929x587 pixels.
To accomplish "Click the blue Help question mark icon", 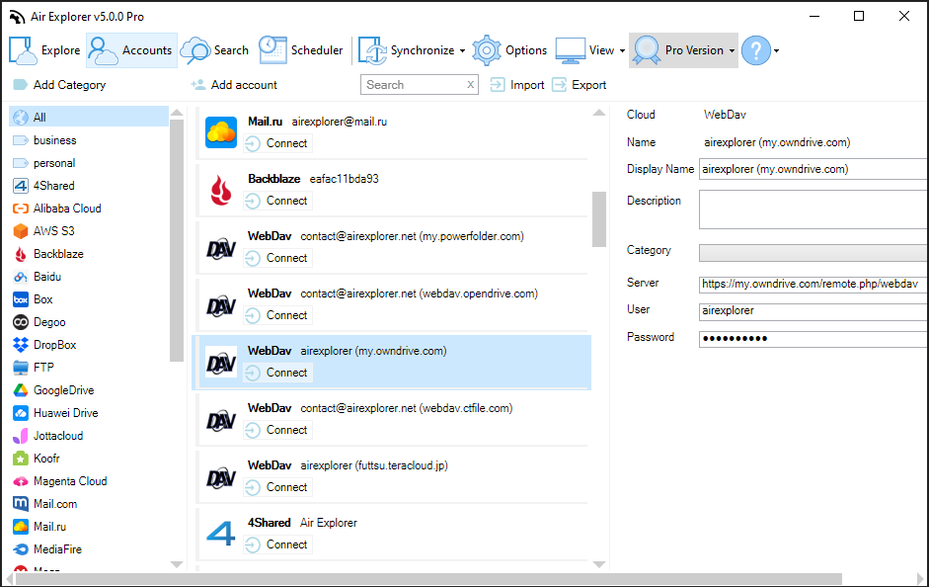I will (756, 50).
